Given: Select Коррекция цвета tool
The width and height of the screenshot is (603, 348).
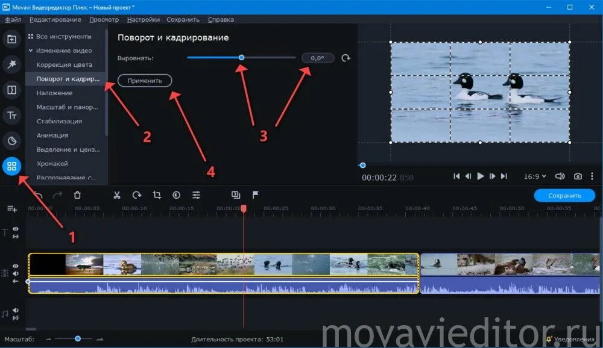Looking at the screenshot, I should click(x=65, y=64).
